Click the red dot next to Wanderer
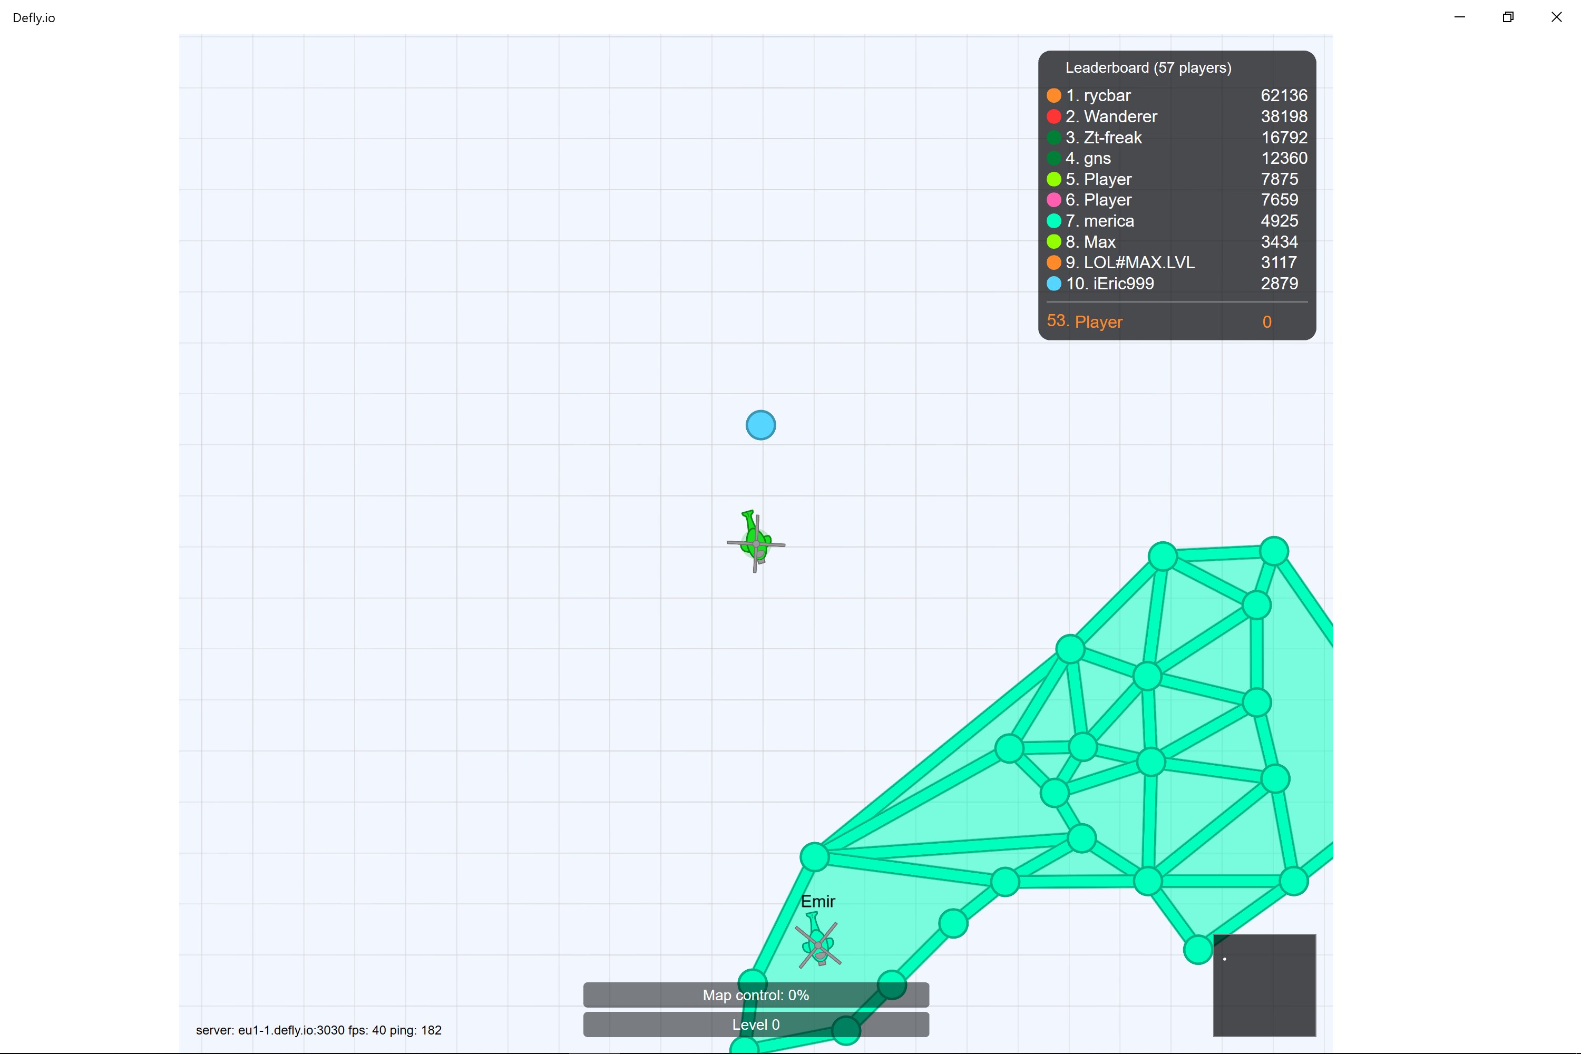The image size is (1581, 1054). pos(1053,116)
